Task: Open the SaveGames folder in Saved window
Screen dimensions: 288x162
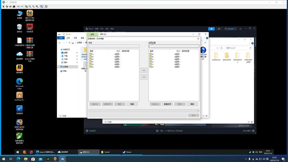Action: click(237, 58)
